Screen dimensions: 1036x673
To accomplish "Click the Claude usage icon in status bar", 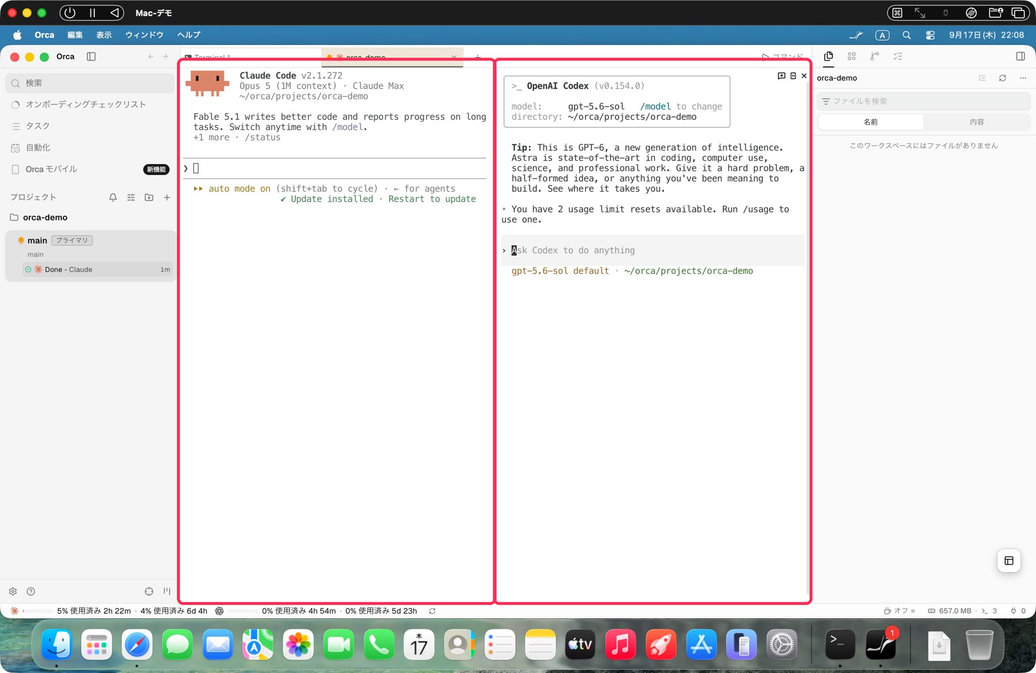I will point(14,611).
